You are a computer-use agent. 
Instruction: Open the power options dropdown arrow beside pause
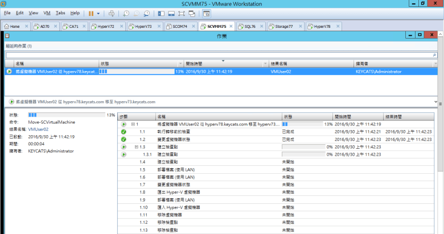click(x=98, y=12)
